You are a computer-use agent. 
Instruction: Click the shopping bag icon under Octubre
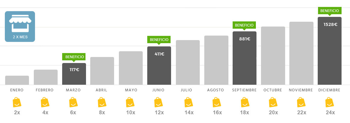[273, 102]
